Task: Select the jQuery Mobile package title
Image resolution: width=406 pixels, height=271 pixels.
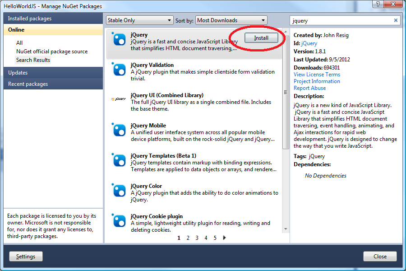Action: click(x=148, y=126)
